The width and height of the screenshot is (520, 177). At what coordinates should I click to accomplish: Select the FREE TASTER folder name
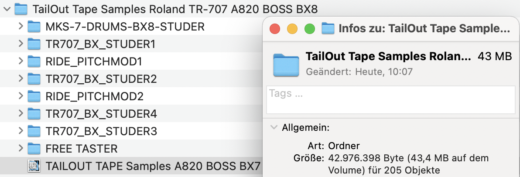[x=81, y=149]
